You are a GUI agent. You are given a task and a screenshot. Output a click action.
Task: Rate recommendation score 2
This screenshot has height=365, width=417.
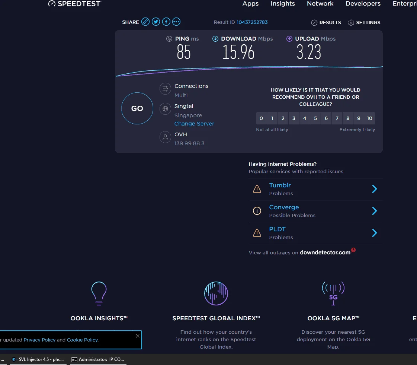coord(283,118)
